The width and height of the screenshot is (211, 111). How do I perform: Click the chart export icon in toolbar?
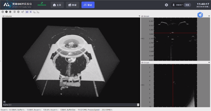(x=23, y=12)
